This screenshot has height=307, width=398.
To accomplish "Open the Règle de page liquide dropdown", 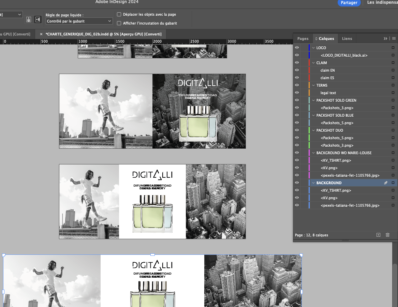I will pyautogui.click(x=79, y=21).
